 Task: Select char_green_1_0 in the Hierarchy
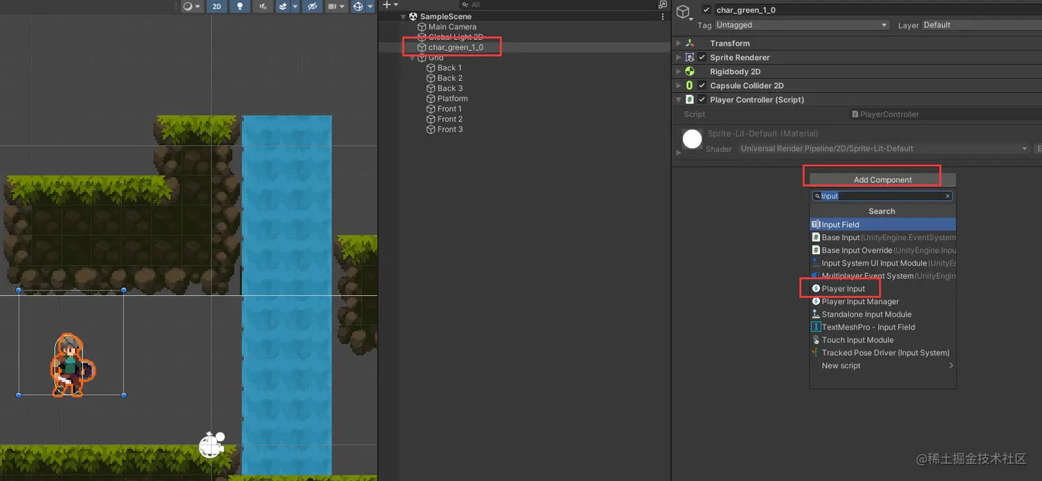(x=456, y=47)
